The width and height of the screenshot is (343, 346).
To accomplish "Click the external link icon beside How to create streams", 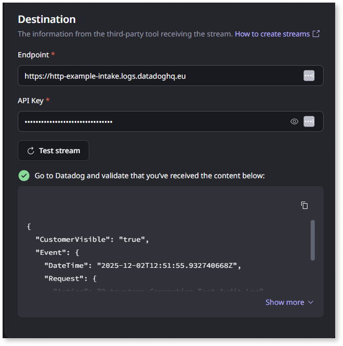I will (x=316, y=34).
